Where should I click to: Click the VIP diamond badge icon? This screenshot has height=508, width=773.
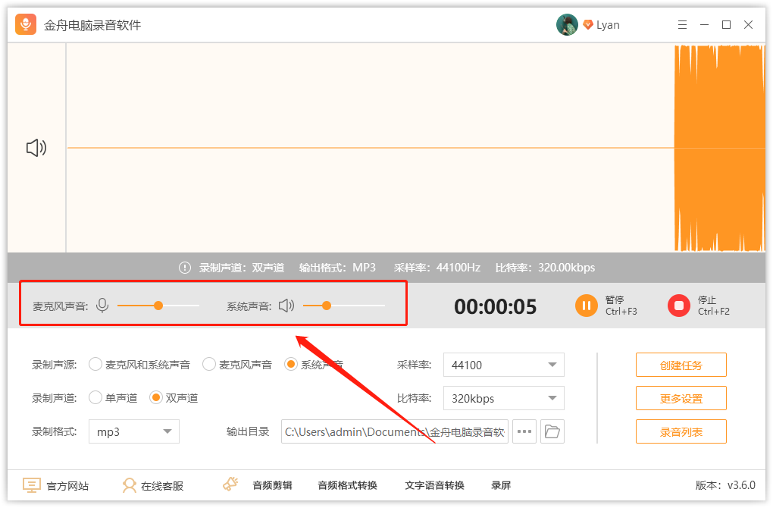587,25
